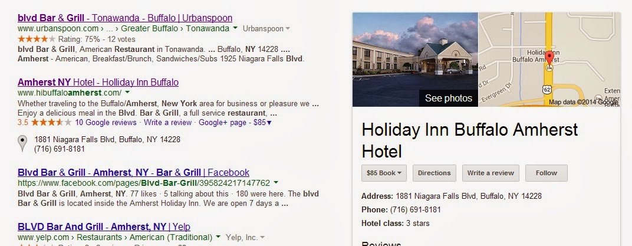Screen dimensions: 632x246
Task: Open 10 Google reviews link
Action: (106, 122)
